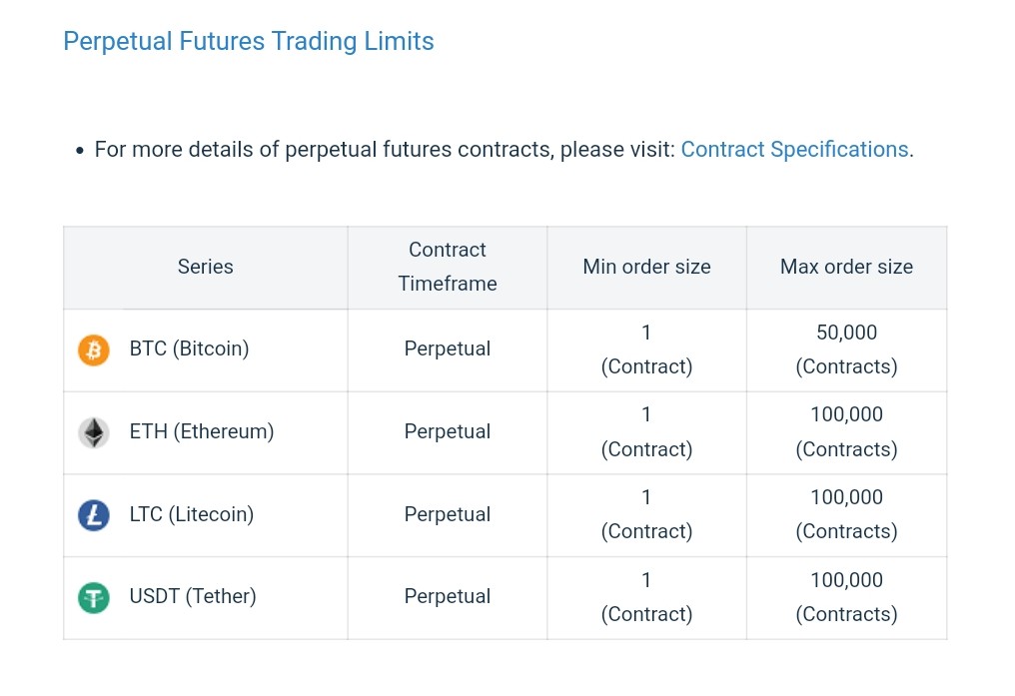Click Bitcoin's Perpetual timeframe cell
The image size is (1015, 696).
448,348
